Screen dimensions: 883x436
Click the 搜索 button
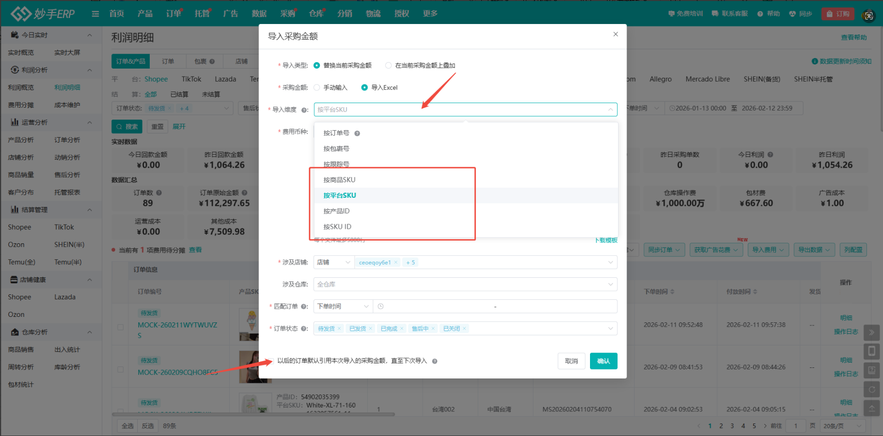point(127,127)
